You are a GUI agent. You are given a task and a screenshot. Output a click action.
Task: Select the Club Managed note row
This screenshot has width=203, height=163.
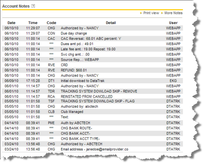(x=93, y=112)
